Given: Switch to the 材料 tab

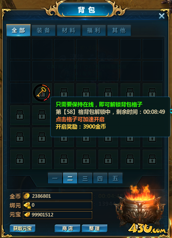Looking at the screenshot, I should (x=69, y=30).
